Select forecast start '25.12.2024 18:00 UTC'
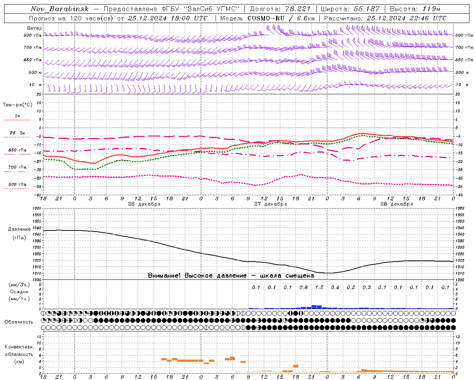 click(167, 18)
